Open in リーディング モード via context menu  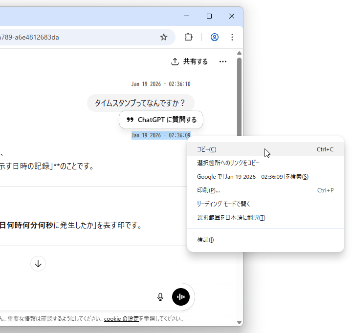[223, 204]
